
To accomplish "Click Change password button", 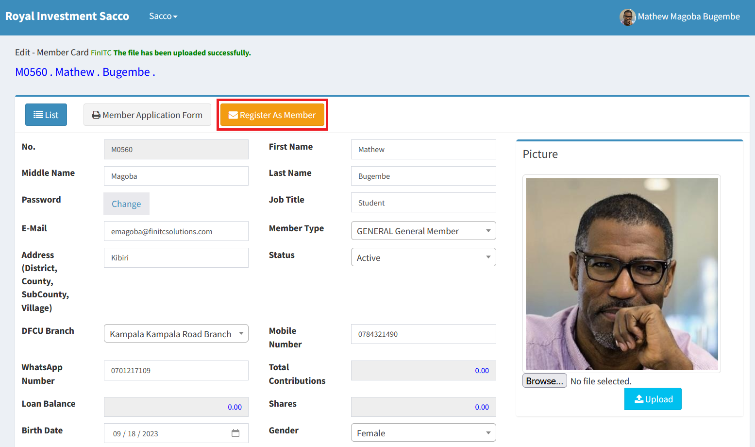I will coord(126,204).
